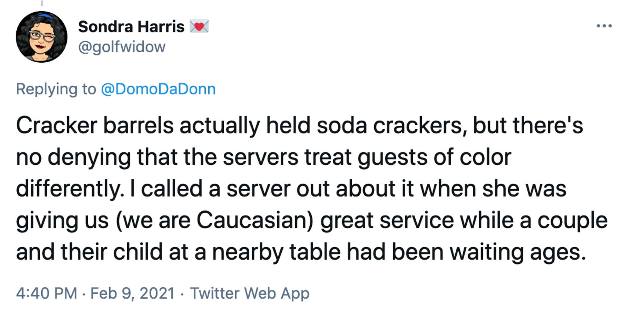This screenshot has width=628, height=315.
Task: Expand the @DomoDaDonn reply thread
Action: click(x=158, y=90)
